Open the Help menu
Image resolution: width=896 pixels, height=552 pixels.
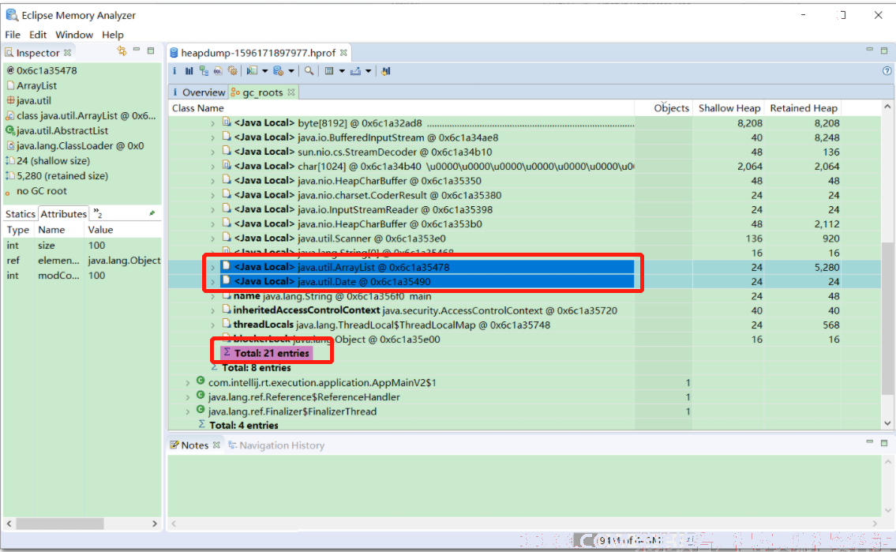[x=113, y=35]
